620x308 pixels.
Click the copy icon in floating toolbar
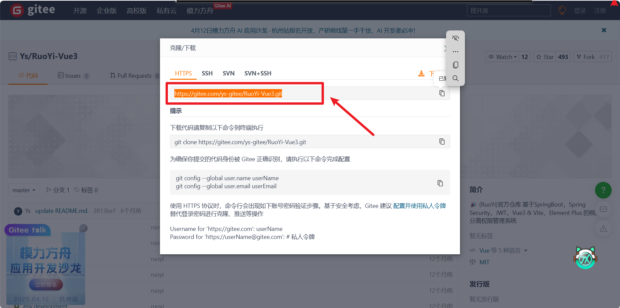pos(456,65)
